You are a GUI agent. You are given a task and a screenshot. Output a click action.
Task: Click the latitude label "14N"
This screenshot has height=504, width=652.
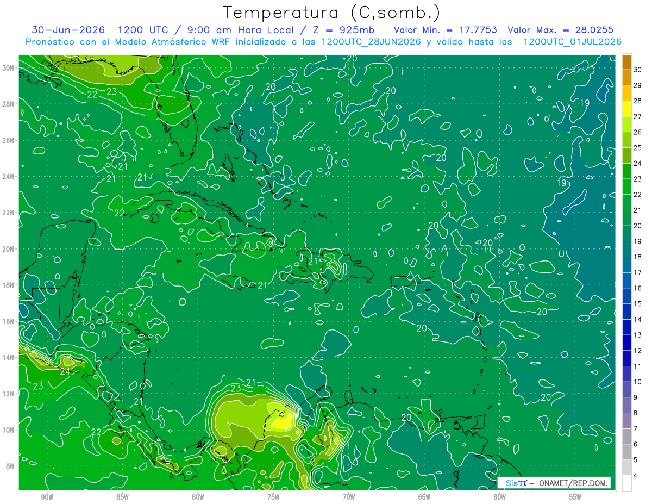9,357
